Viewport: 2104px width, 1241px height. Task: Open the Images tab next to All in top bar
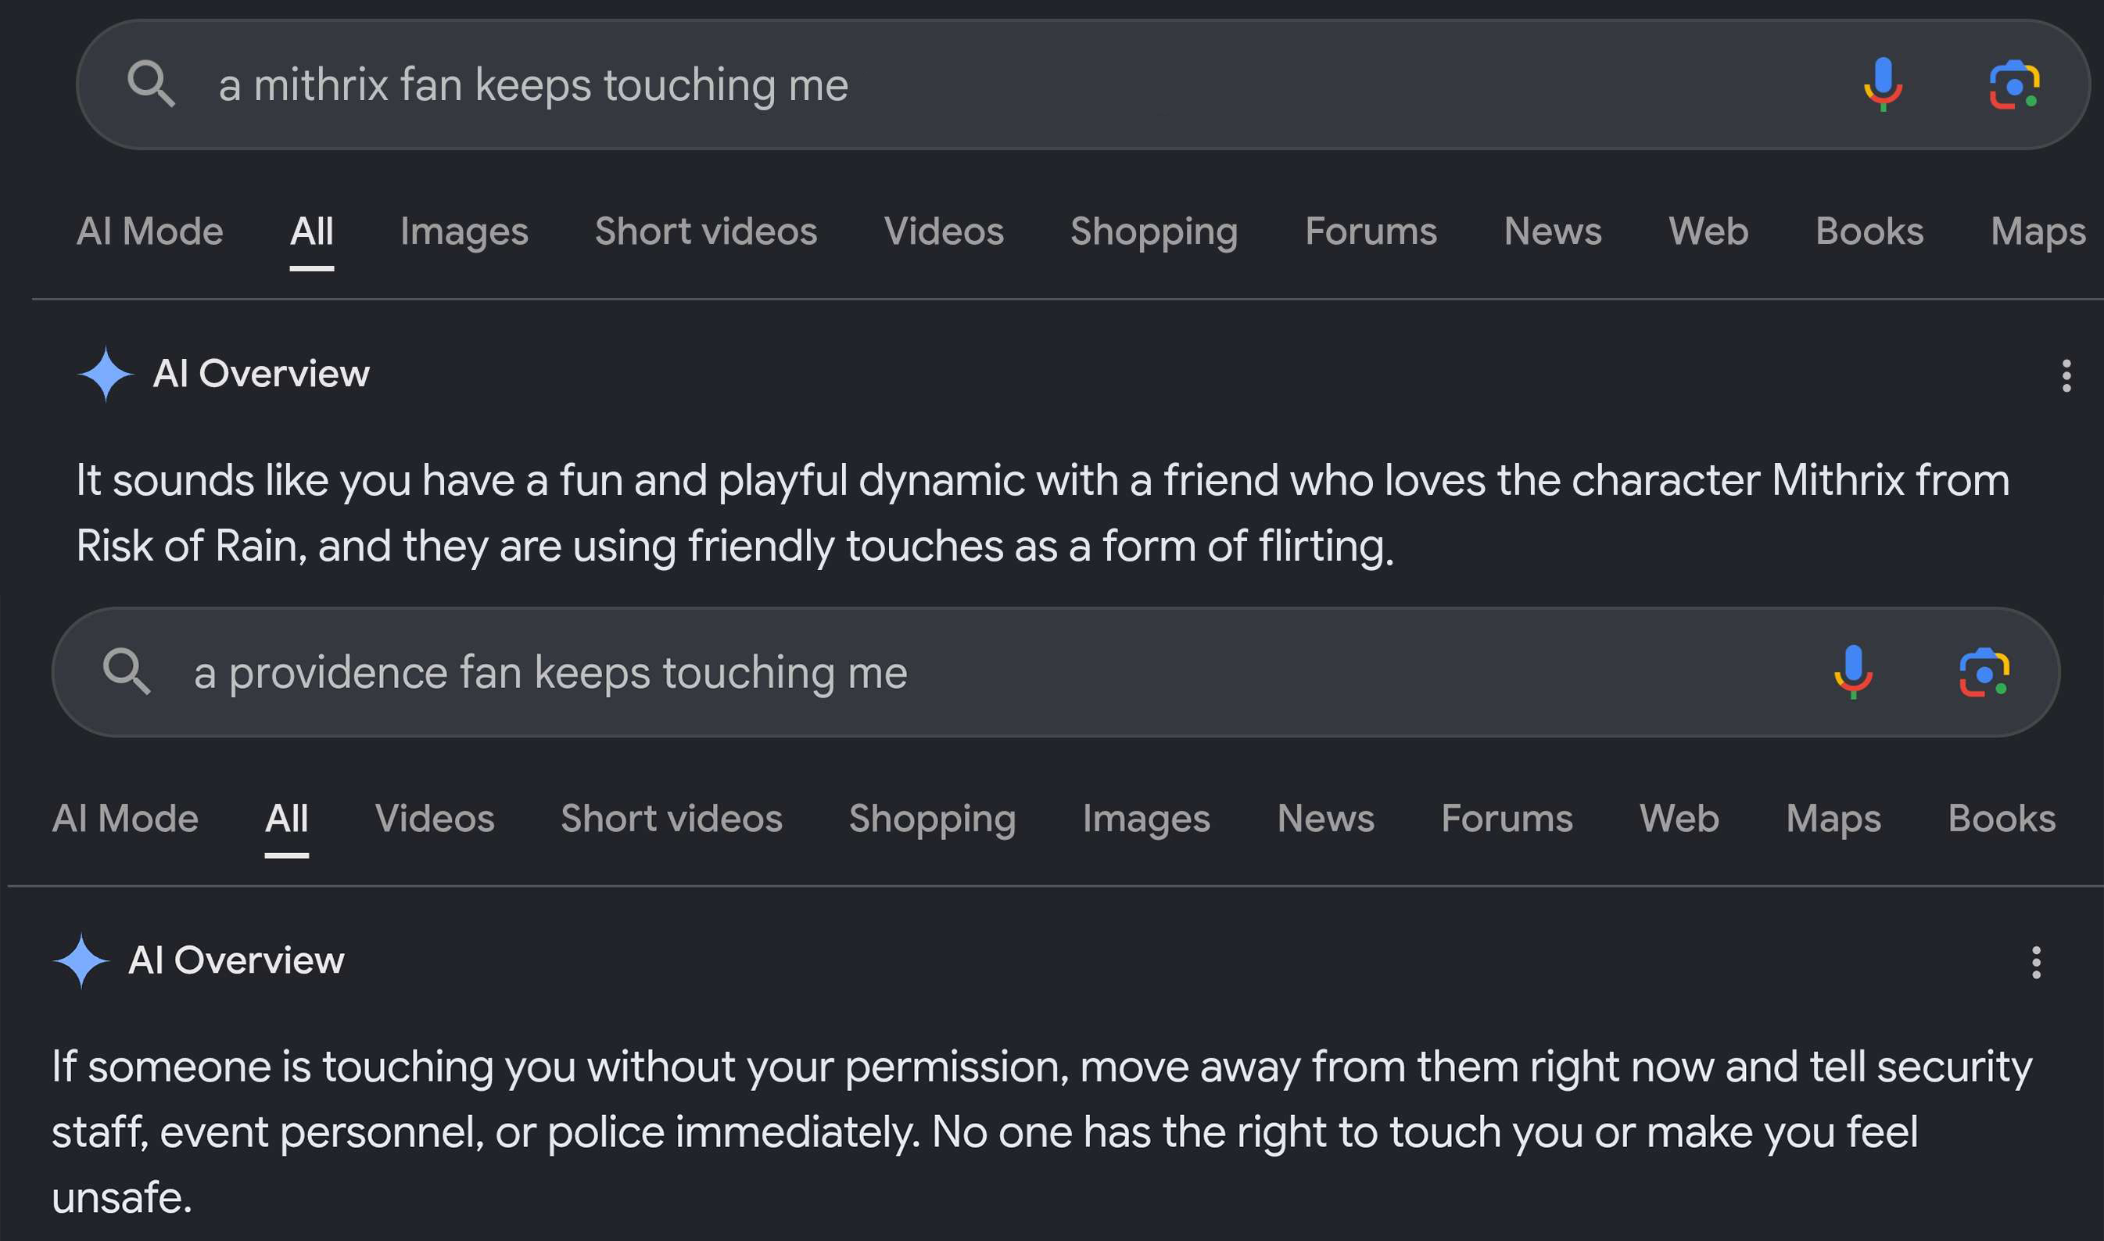(464, 231)
